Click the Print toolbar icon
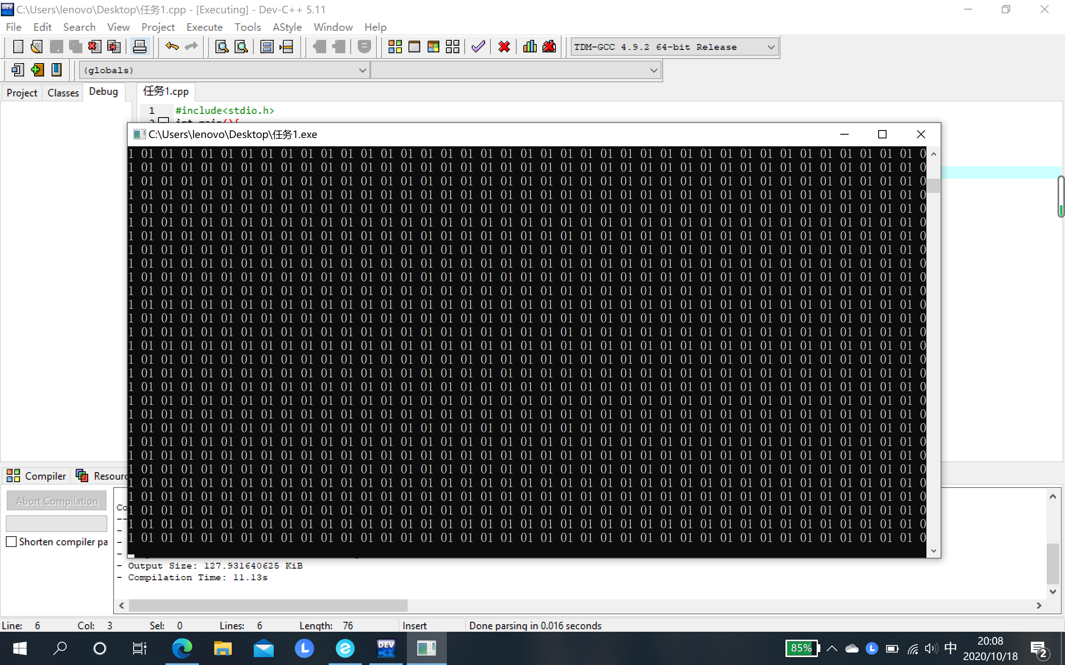Viewport: 1065px width, 665px height. point(139,47)
